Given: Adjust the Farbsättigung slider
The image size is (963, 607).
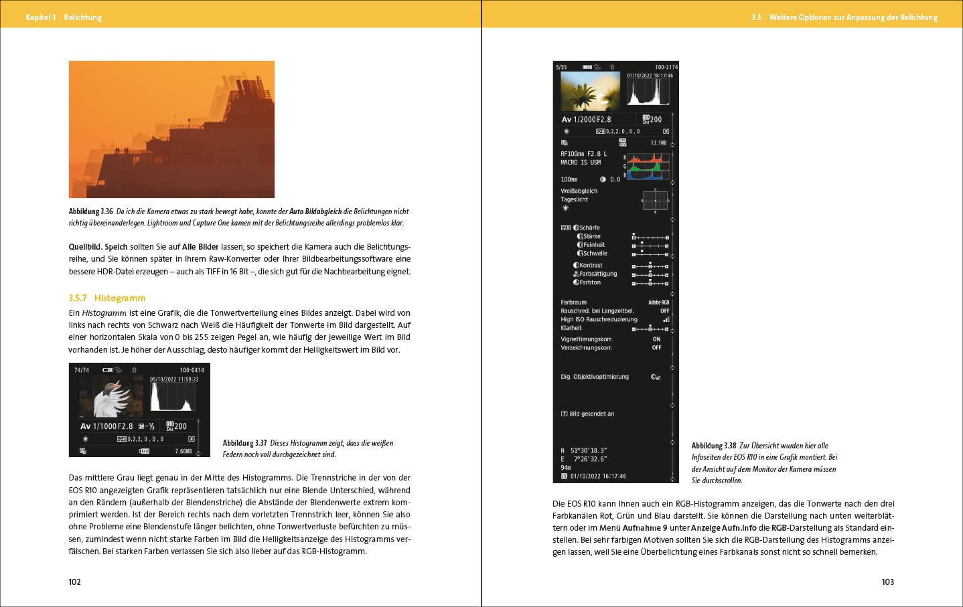Looking at the screenshot, I should 650,274.
